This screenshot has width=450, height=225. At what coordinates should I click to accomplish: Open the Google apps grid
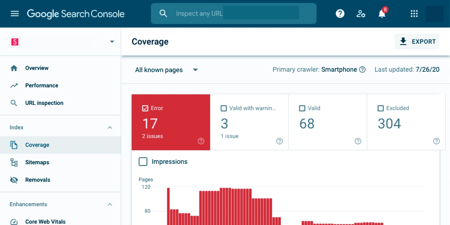click(414, 14)
